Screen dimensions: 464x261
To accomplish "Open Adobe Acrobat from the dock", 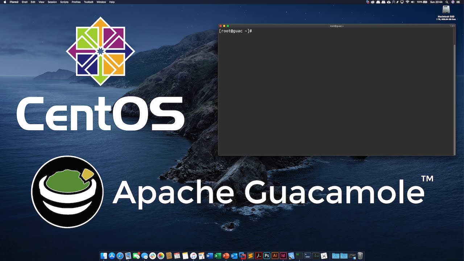I will [259, 256].
